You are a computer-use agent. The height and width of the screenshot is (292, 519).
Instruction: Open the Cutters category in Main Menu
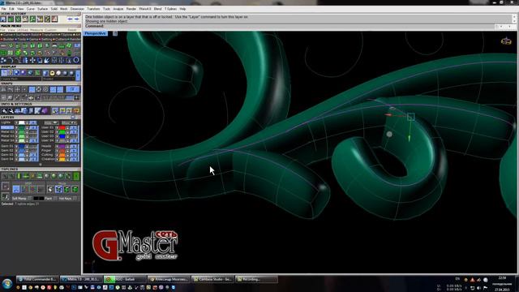click(60, 40)
